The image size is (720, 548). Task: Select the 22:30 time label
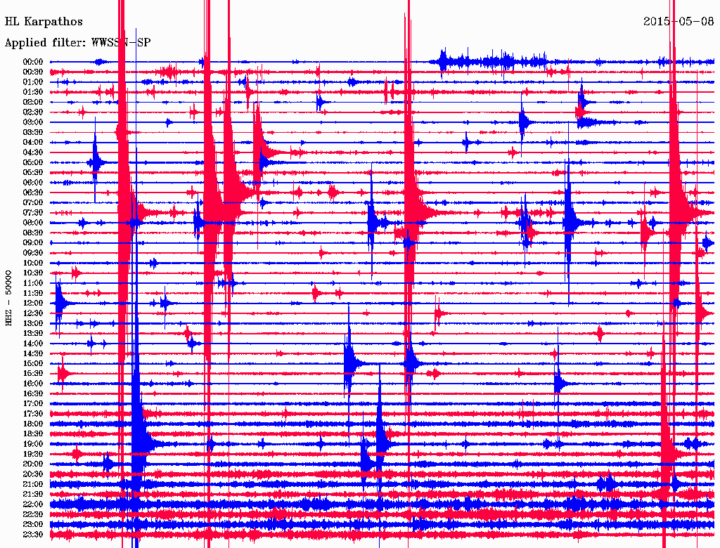pos(33,514)
